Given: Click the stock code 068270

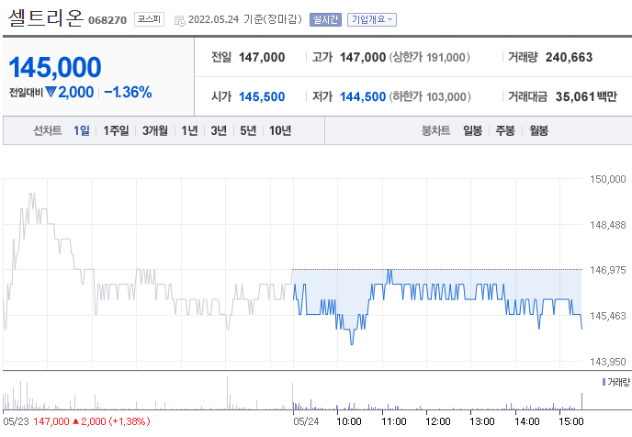Looking at the screenshot, I should [x=107, y=20].
